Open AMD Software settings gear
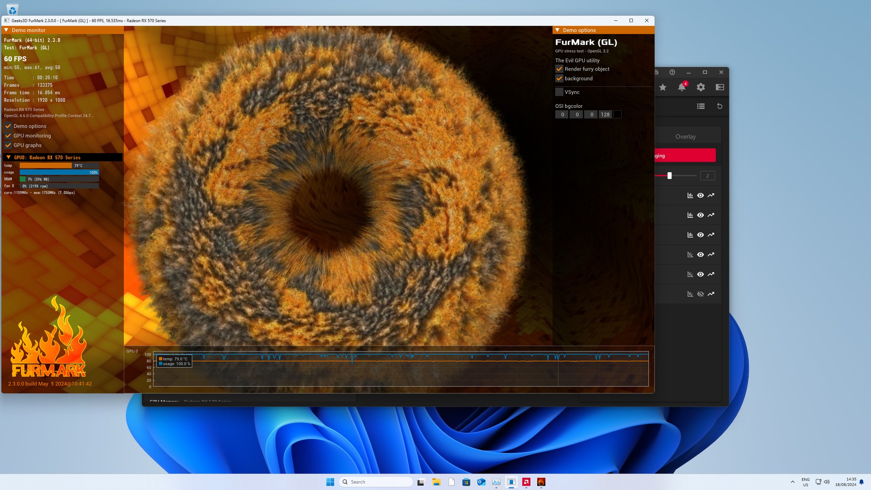871x490 pixels. coord(701,87)
